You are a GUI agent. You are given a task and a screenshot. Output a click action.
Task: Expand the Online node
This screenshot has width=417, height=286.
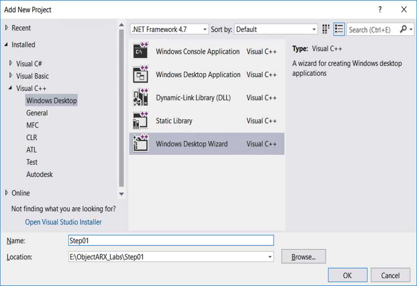coord(7,193)
